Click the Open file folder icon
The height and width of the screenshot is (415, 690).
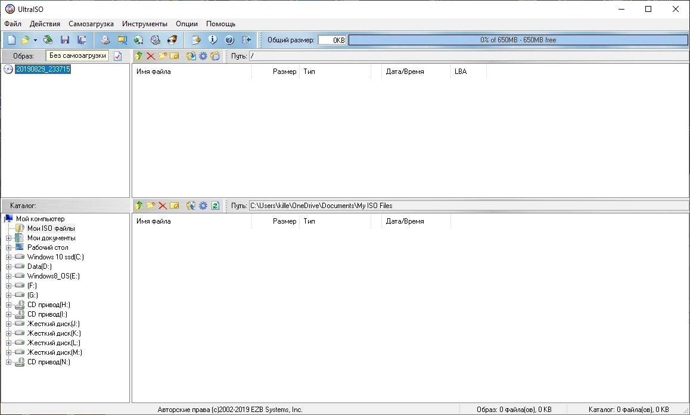coord(25,40)
